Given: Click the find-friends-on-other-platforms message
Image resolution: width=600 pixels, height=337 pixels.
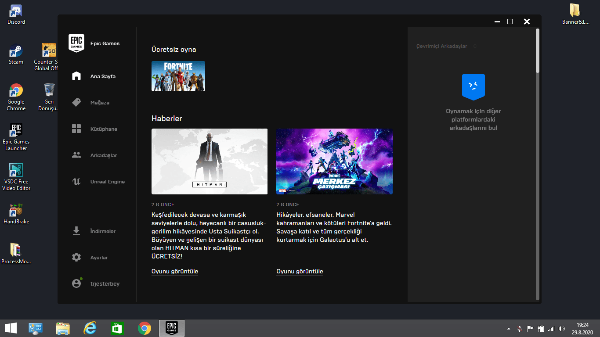Looking at the screenshot, I should pyautogui.click(x=473, y=119).
